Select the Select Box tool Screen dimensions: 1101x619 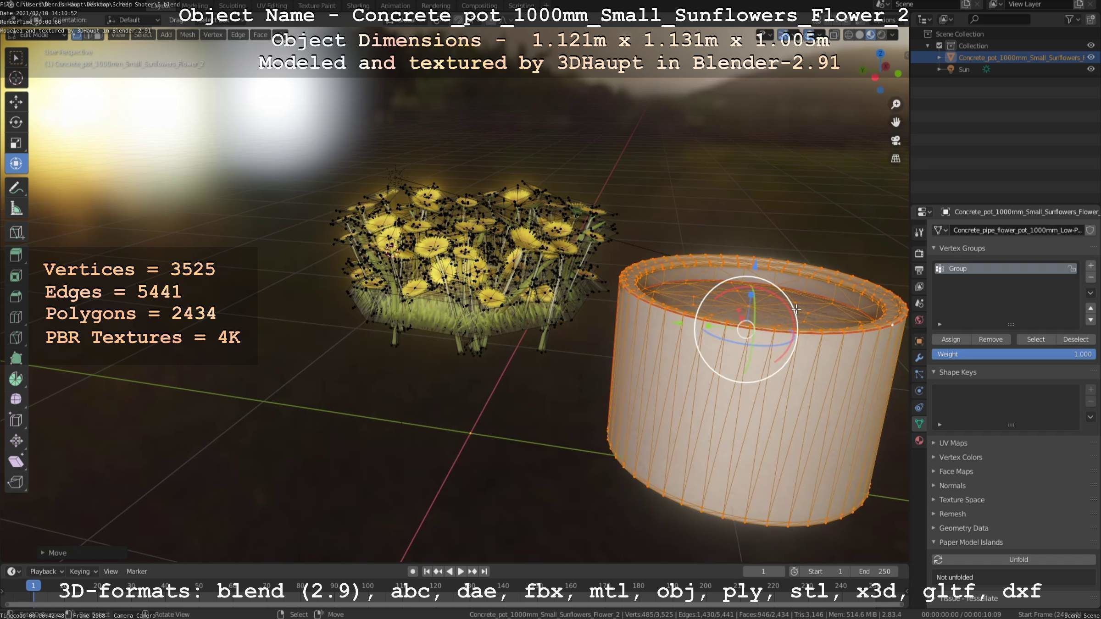coord(16,57)
